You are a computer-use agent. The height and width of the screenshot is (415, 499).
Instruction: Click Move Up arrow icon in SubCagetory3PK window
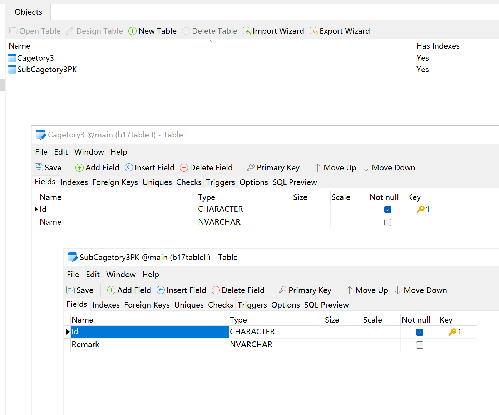349,290
